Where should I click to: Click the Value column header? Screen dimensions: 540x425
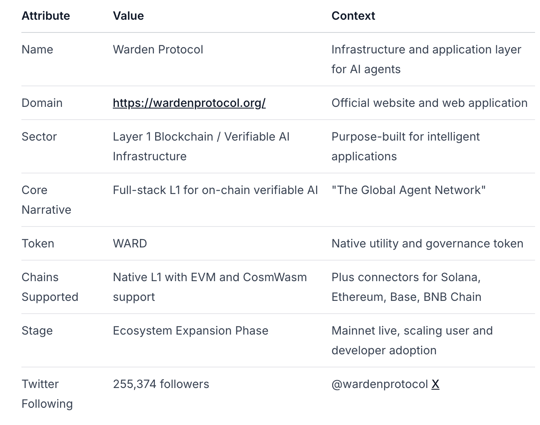(128, 16)
